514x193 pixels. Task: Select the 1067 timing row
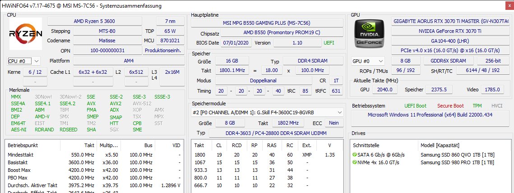click(x=267, y=162)
